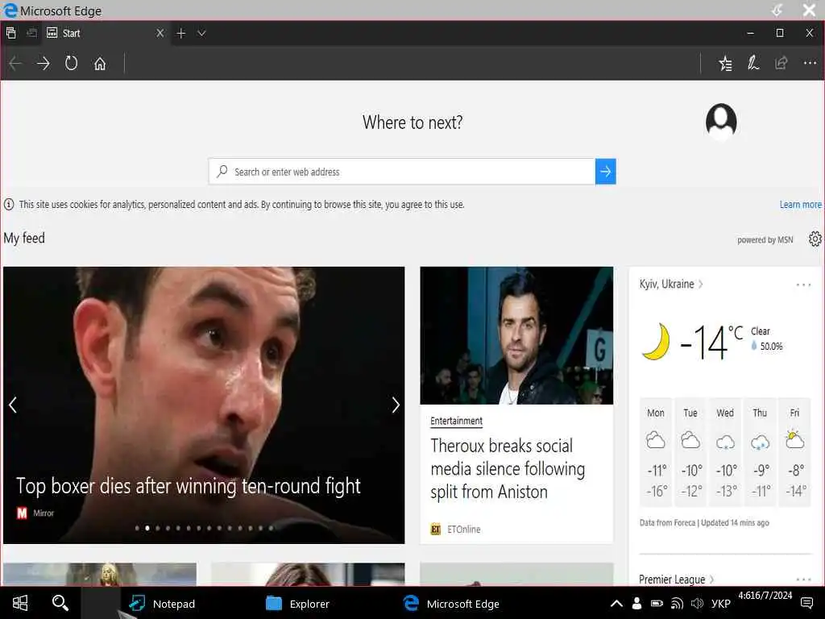
Task: Show tab previews chevron
Action: click(201, 33)
